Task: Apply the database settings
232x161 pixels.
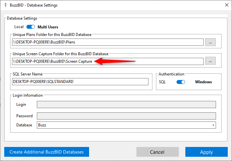Action: tap(206, 152)
